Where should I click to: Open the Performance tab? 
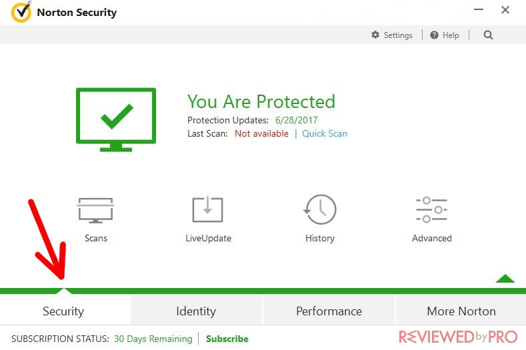[329, 311]
